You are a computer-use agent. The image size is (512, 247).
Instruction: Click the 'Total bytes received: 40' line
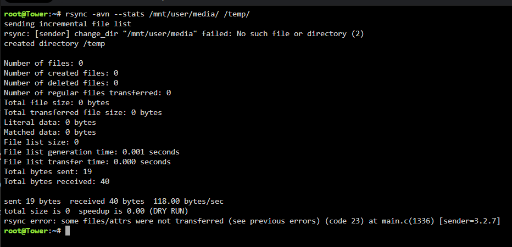pyautogui.click(x=57, y=182)
